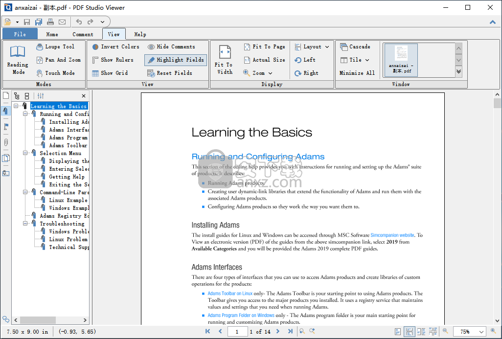Set view to Actual Size
Viewport: 502px width, 339px height.
point(264,60)
